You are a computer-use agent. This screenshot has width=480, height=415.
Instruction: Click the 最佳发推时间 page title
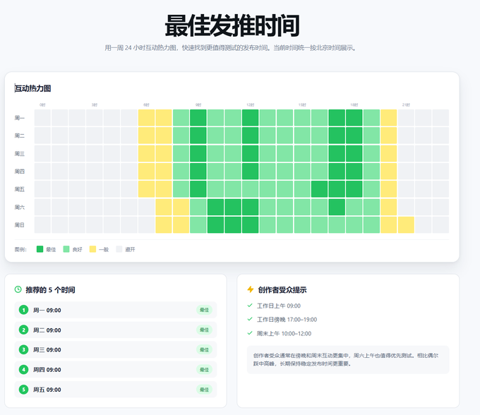(x=232, y=25)
